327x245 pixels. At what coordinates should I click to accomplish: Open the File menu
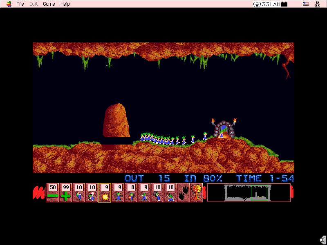[x=20, y=4]
